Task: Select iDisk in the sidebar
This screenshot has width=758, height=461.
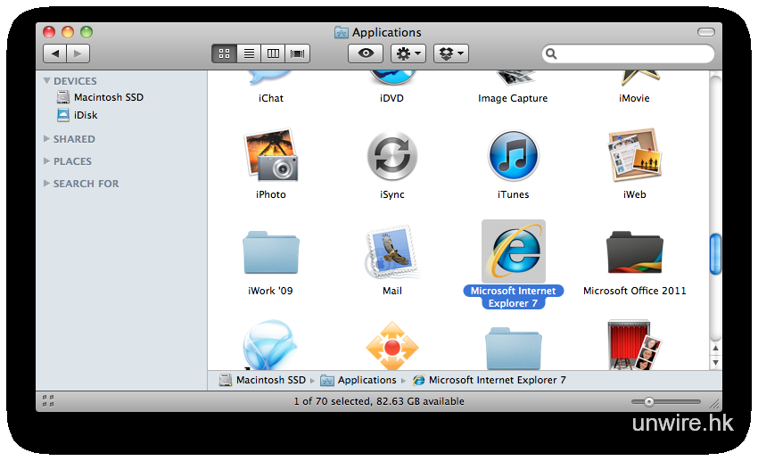Action: [x=86, y=115]
